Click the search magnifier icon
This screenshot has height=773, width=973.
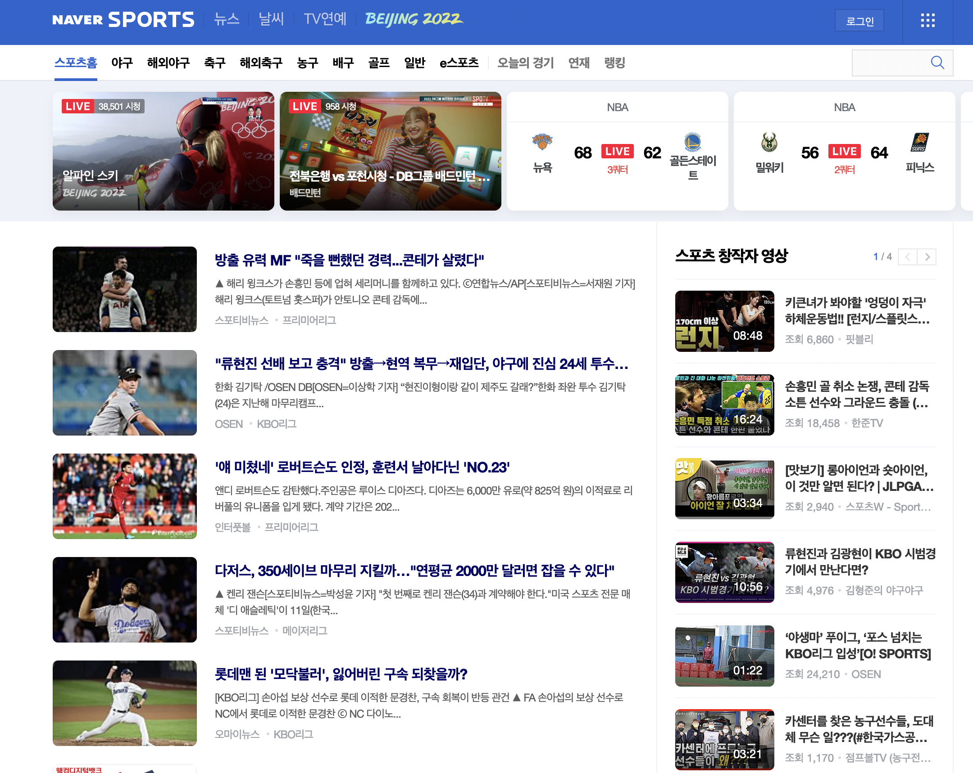pyautogui.click(x=937, y=63)
